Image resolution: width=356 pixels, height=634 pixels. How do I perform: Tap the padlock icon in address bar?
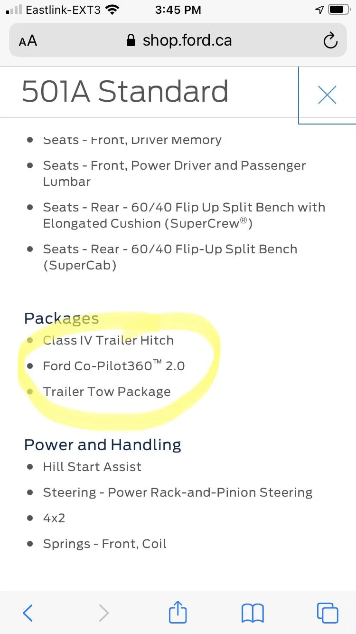131,41
